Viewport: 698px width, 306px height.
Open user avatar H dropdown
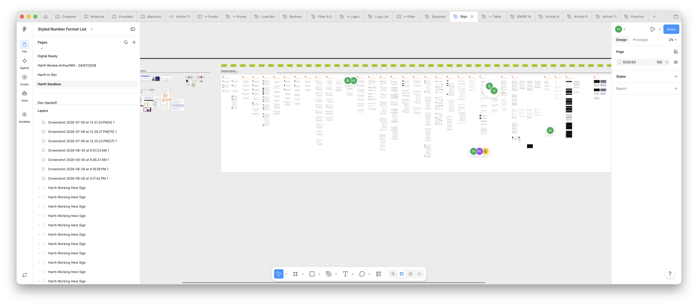620,29
